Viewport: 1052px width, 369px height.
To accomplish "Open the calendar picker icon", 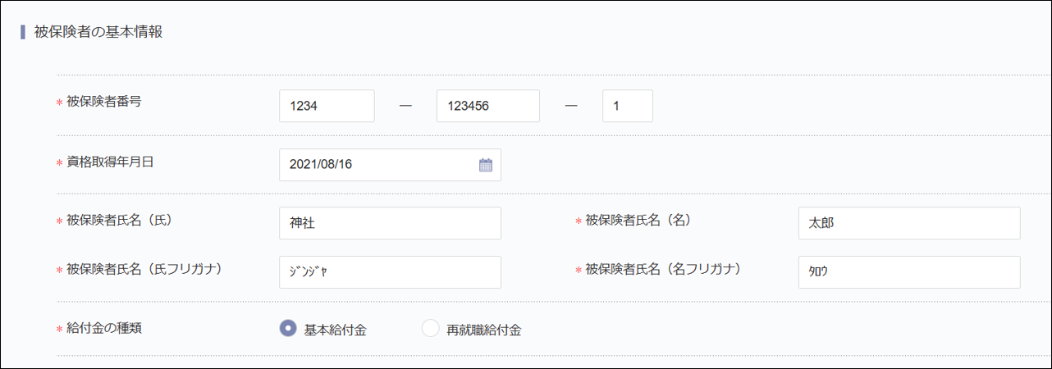I will click(x=485, y=165).
